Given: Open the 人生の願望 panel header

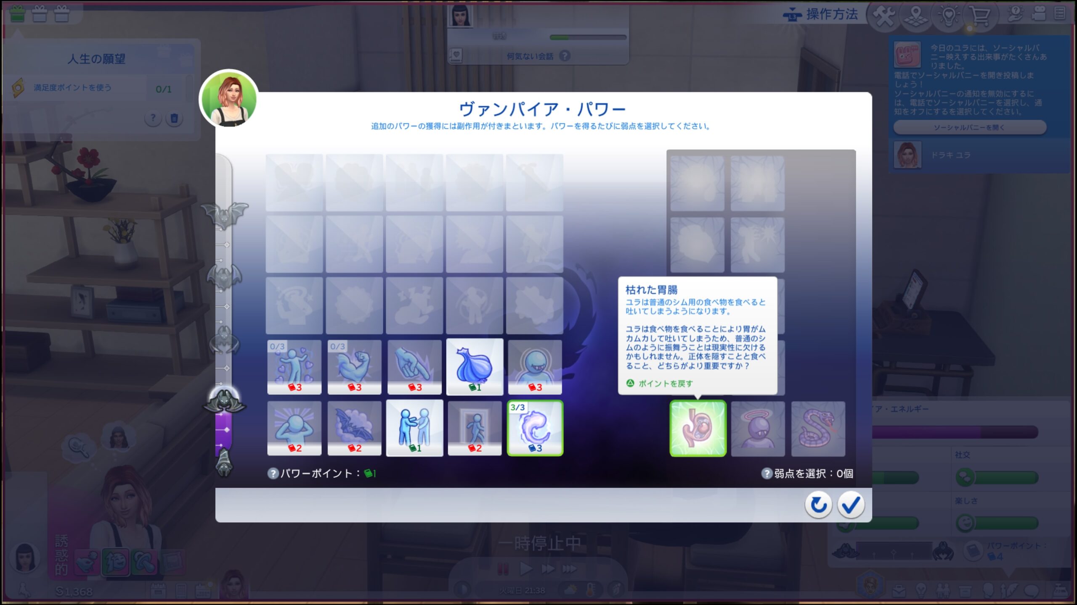Looking at the screenshot, I should tap(97, 59).
